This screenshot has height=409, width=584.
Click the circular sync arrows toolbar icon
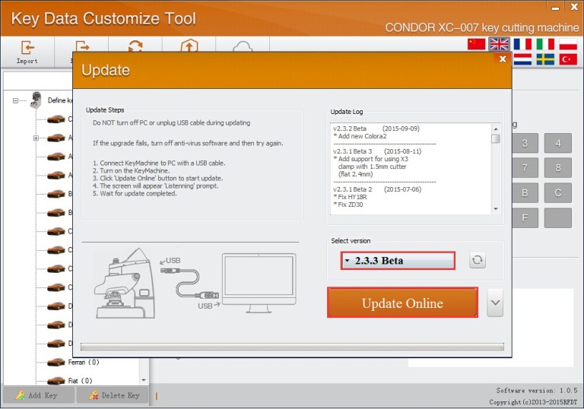(x=135, y=46)
